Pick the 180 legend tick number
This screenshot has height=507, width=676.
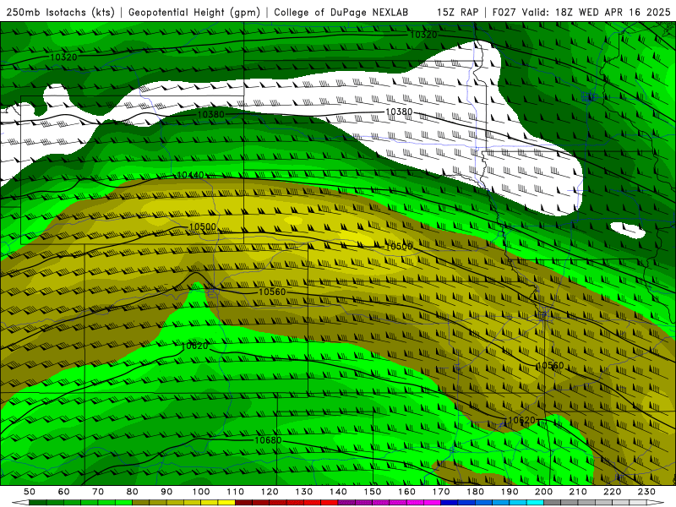click(x=475, y=492)
